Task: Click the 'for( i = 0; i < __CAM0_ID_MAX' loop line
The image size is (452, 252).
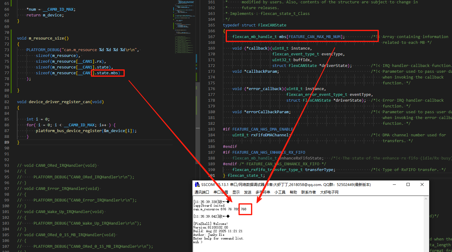Action: pyautogui.click(x=71, y=125)
